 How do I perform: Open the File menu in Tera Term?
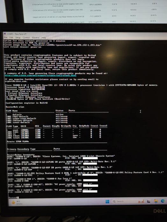point(6,37)
